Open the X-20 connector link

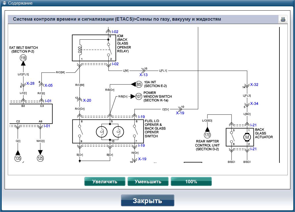point(87,100)
